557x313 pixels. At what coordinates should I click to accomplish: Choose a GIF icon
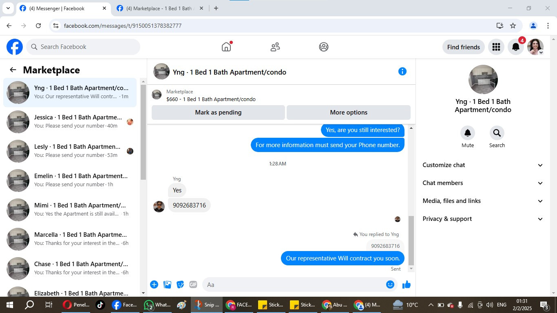coord(193,284)
